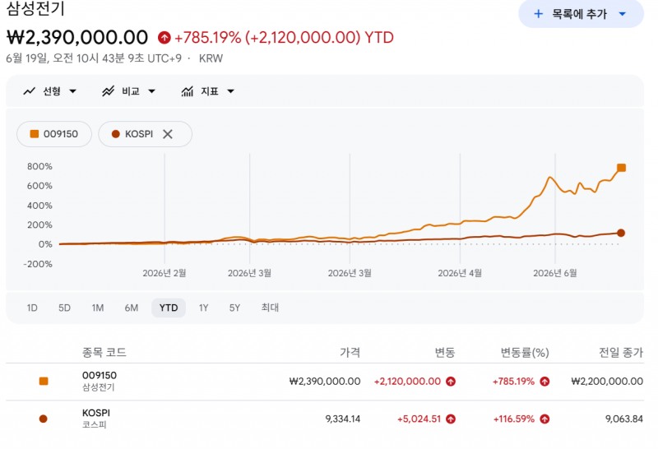Switch chart range to 5Y
The height and width of the screenshot is (449, 658).
234,308
